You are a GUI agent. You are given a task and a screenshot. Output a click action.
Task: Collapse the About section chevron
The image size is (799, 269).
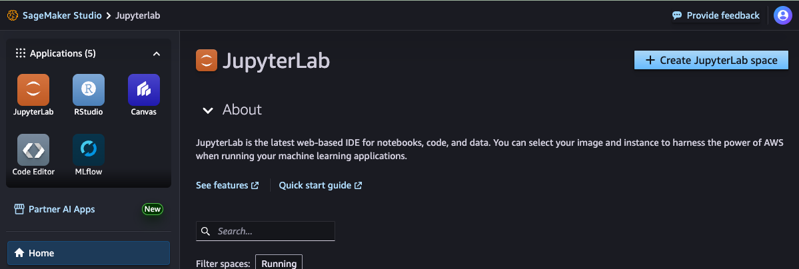[x=208, y=110]
